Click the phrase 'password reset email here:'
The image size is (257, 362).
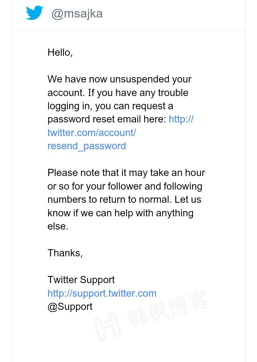coord(107,119)
